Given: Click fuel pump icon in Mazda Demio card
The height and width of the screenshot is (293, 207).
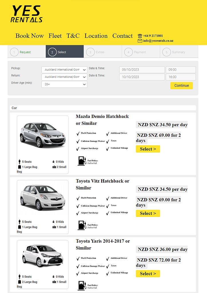Looking at the screenshot, I should pos(82,161).
